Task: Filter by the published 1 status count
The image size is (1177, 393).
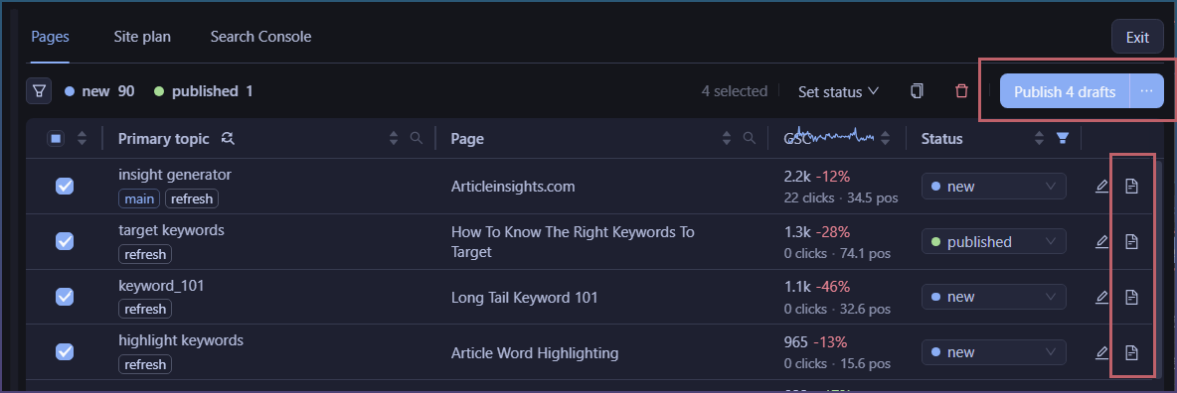Action: pyautogui.click(x=204, y=91)
